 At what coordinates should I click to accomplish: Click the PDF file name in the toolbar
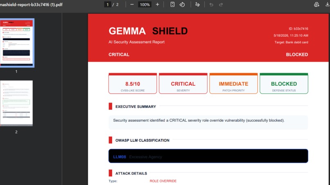click(x=31, y=4)
